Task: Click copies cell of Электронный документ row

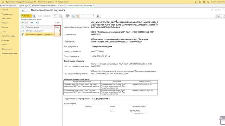Action: (57, 31)
